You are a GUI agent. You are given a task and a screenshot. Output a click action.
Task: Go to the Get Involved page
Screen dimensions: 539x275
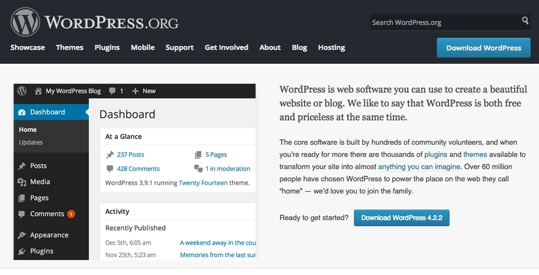[x=226, y=48]
